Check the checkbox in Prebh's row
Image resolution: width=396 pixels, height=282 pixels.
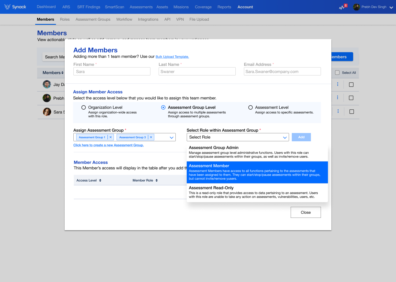[351, 98]
